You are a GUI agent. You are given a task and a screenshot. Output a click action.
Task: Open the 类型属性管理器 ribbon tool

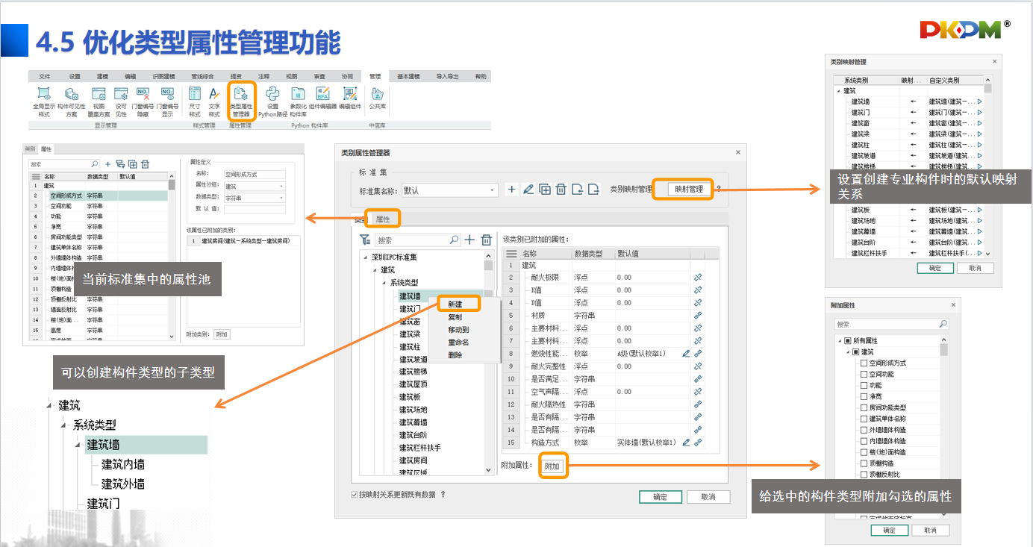click(x=240, y=101)
